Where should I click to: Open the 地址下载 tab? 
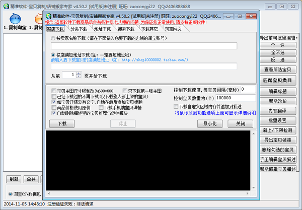coord(103,29)
